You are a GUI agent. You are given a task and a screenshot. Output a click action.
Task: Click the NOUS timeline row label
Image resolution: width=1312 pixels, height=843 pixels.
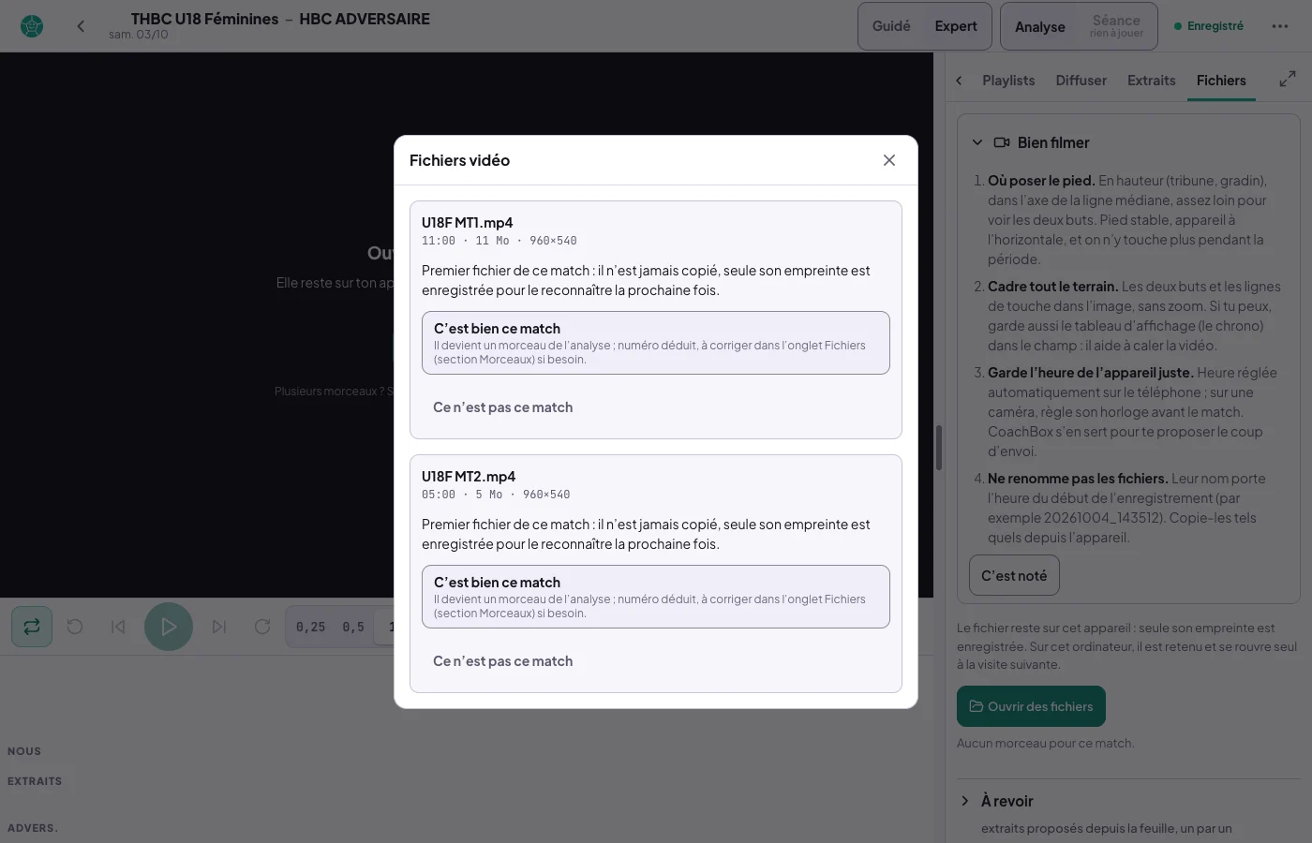24,751
